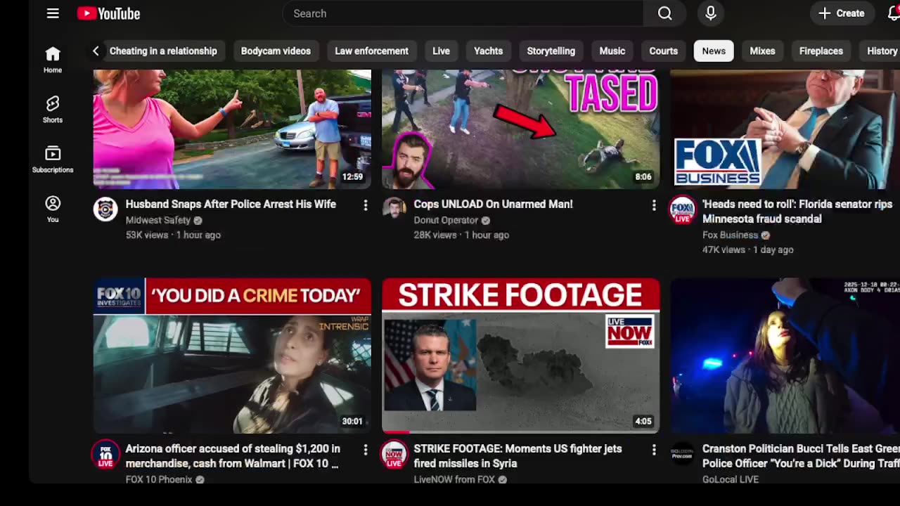Open the 'Husband Snaps' video thumbnail
900x506 pixels.
coord(232,129)
